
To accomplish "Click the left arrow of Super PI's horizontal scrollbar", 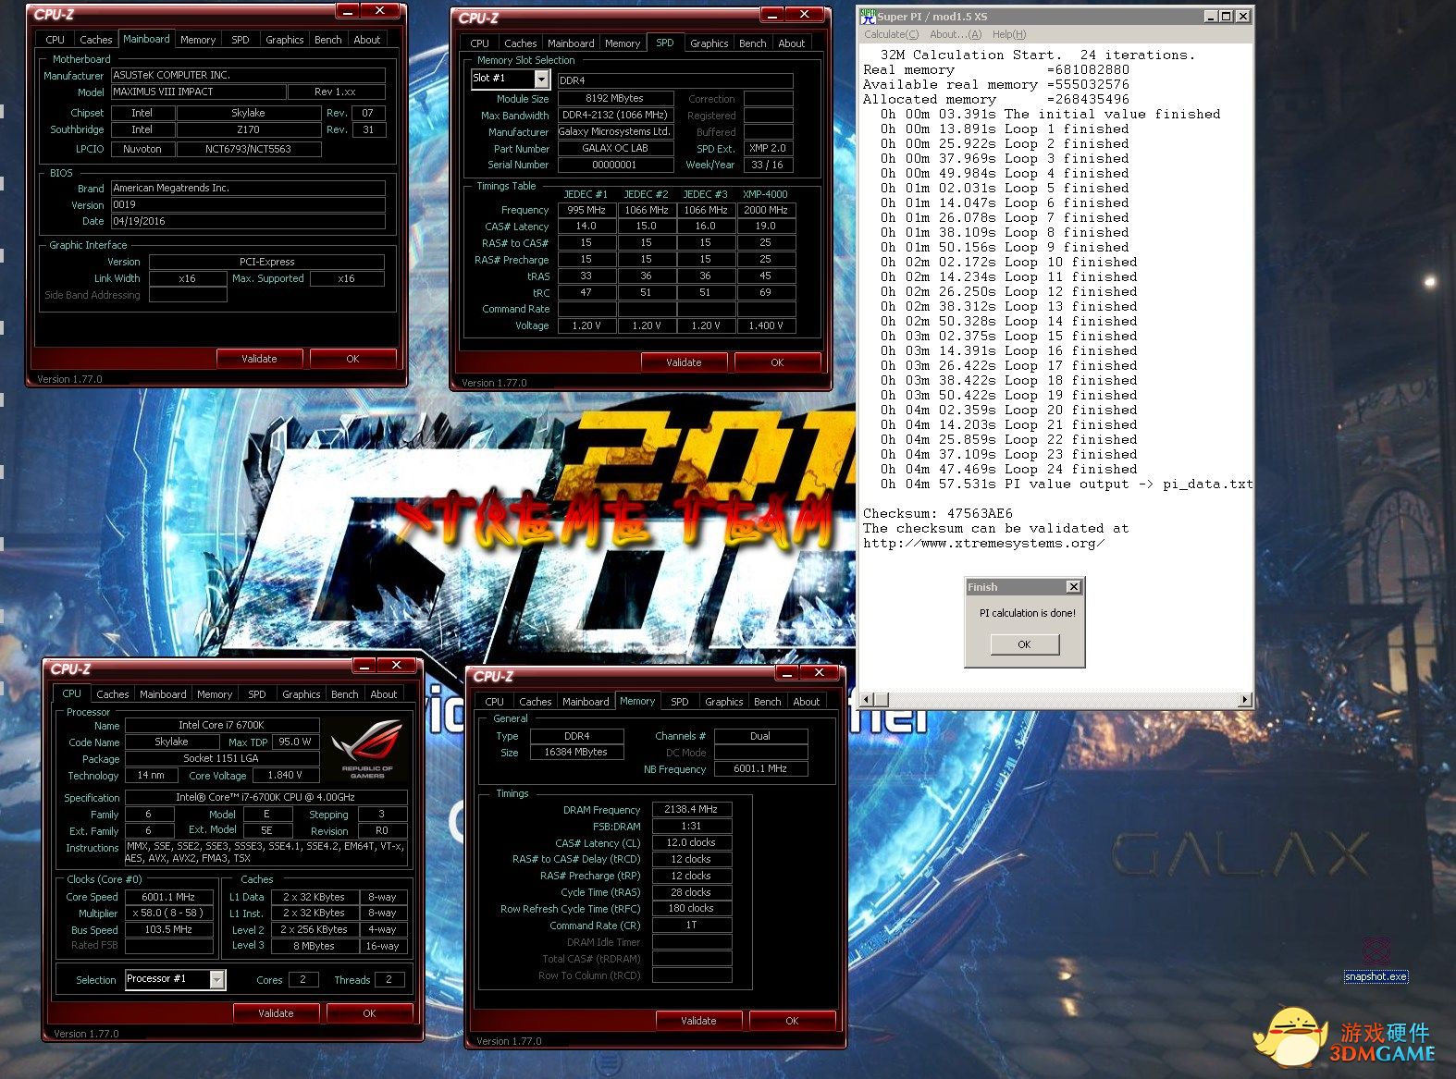I will (x=867, y=700).
